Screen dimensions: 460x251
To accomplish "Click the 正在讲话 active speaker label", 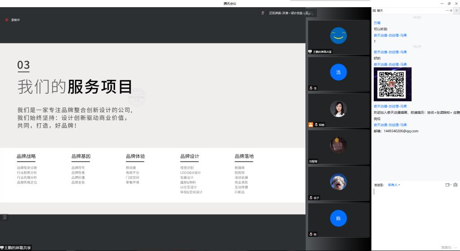I will click(x=290, y=13).
